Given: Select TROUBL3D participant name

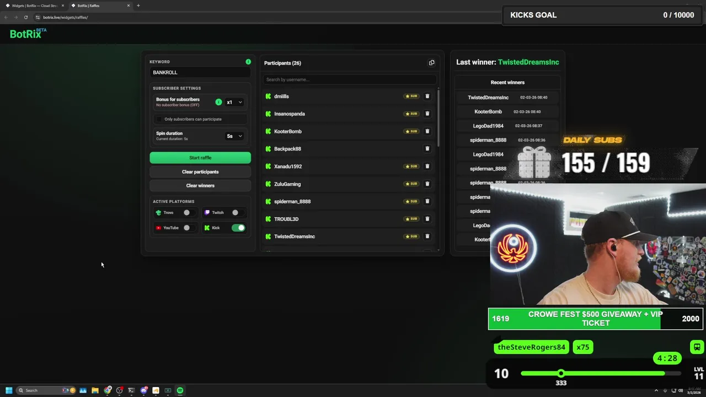Looking at the screenshot, I should point(286,219).
